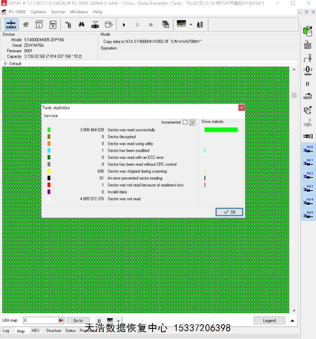316x339 pixels.
Task: Open the Service menu
Action: [x=58, y=12]
